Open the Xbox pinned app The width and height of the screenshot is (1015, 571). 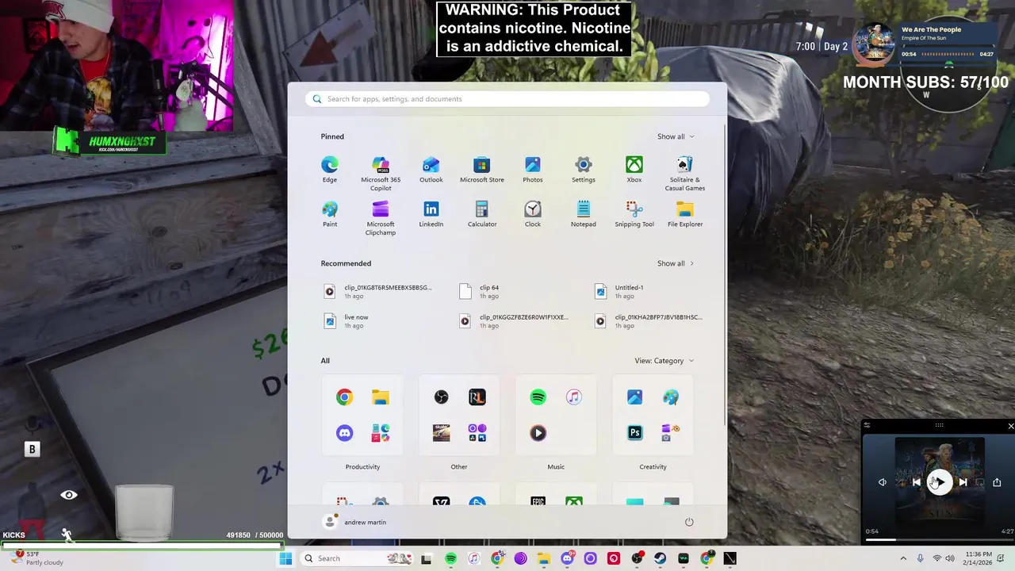coord(634,170)
